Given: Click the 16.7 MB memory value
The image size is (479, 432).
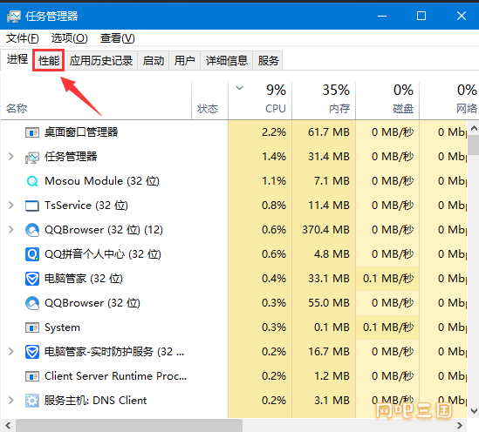Looking at the screenshot, I should 329,352.
